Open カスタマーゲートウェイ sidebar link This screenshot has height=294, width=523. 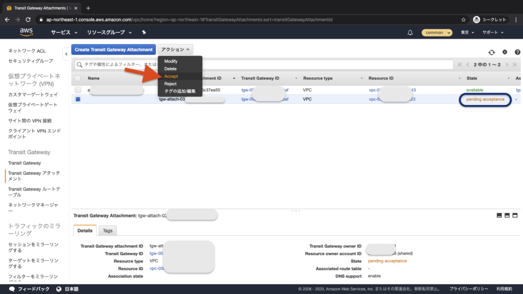coord(33,95)
